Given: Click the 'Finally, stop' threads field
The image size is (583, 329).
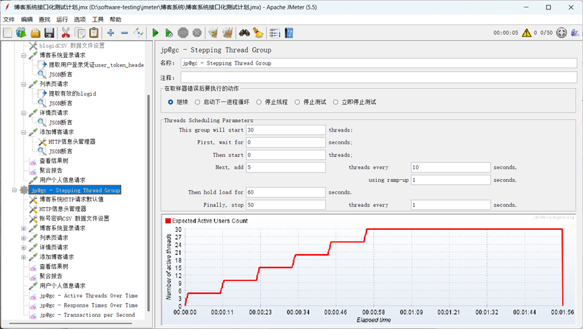Looking at the screenshot, I should 286,205.
